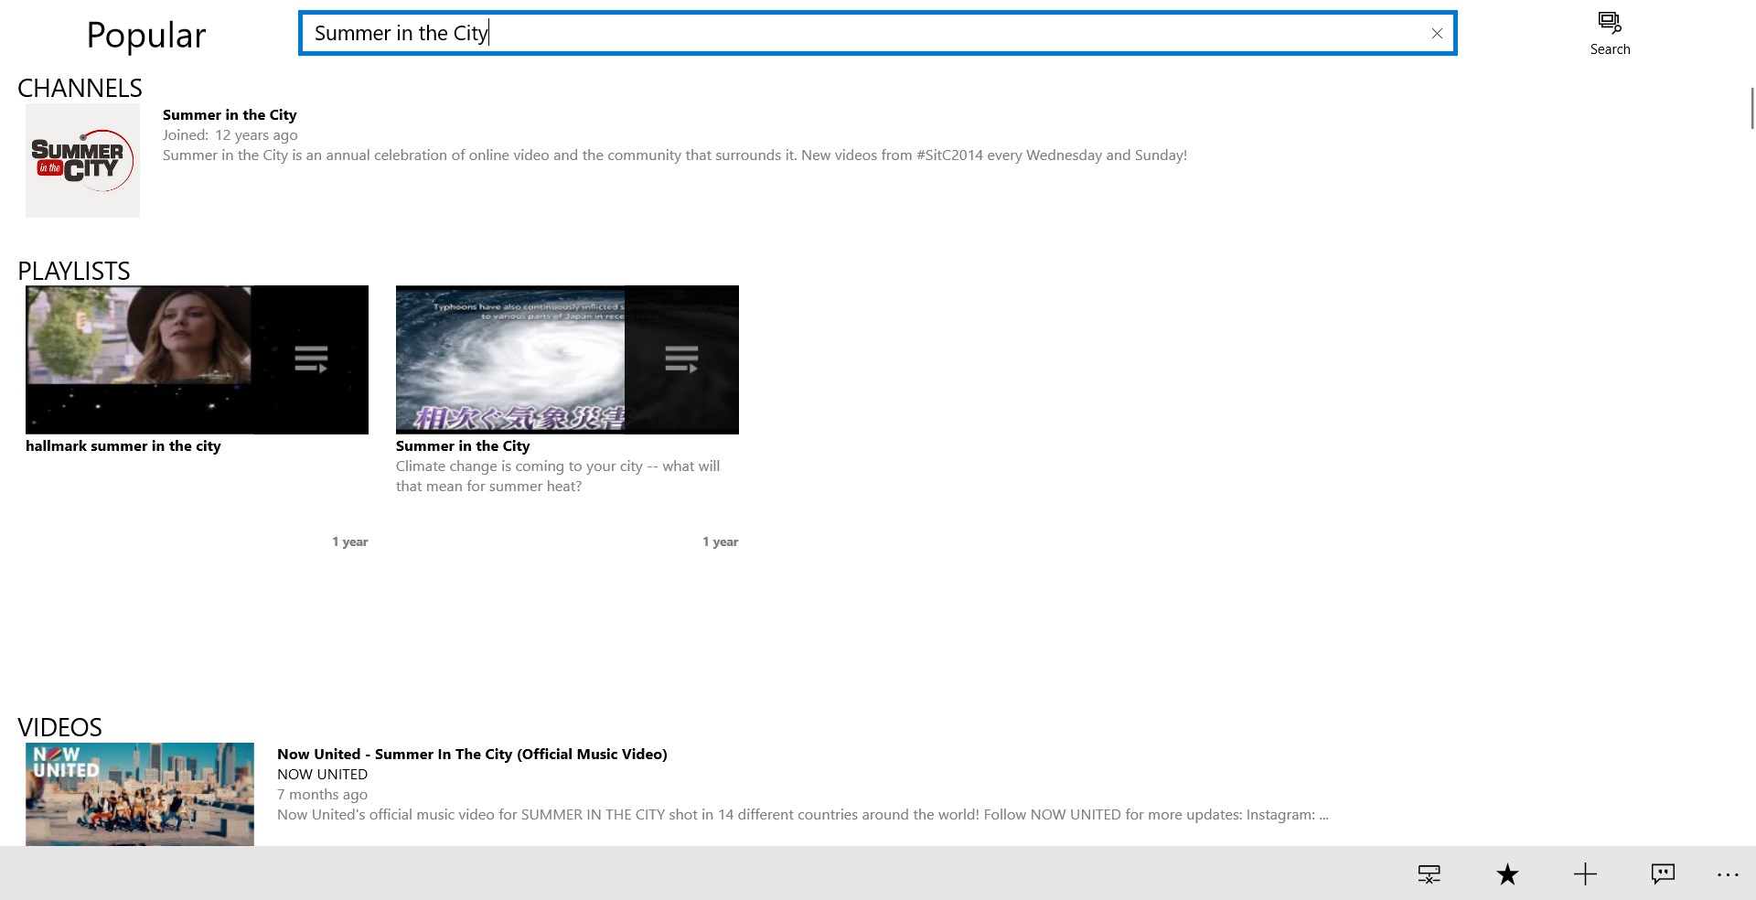1756x900 pixels.
Task: Open the typhoon satellite playlist thumbnail
Action: (x=567, y=359)
